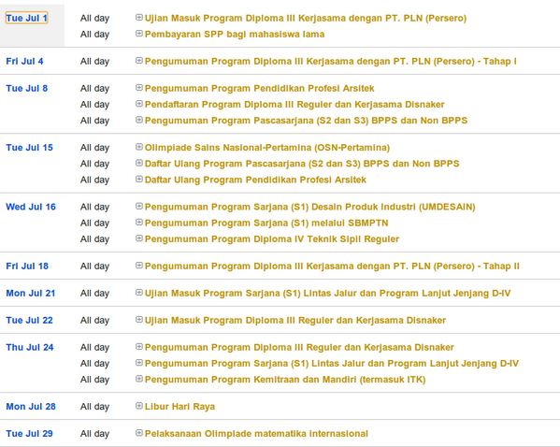Expand plus icon for Pengumuman Pendidikan Profesi Arsitek
This screenshot has height=447, width=560.
click(x=139, y=88)
